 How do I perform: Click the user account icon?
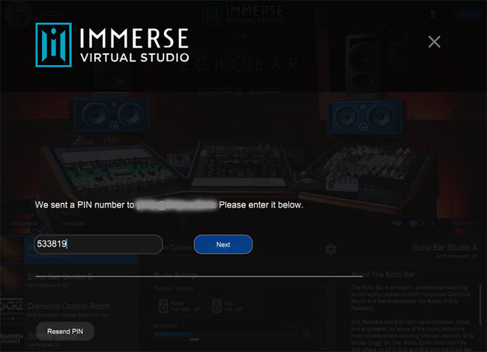pos(433,14)
